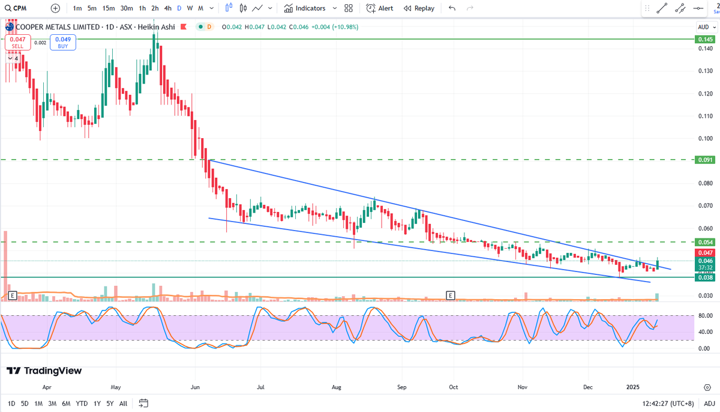Viewport: 720px width, 412px height.
Task: Select the blue bars chart style icon
Action: (x=229, y=8)
